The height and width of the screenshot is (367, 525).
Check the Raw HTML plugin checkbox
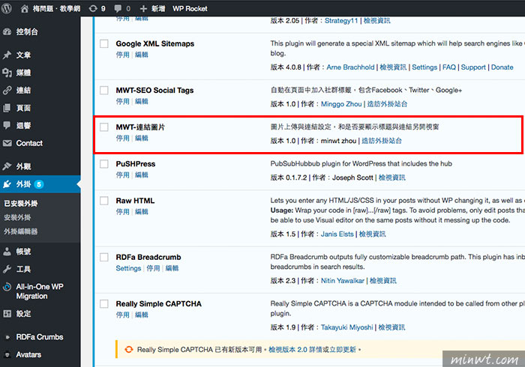[104, 201]
